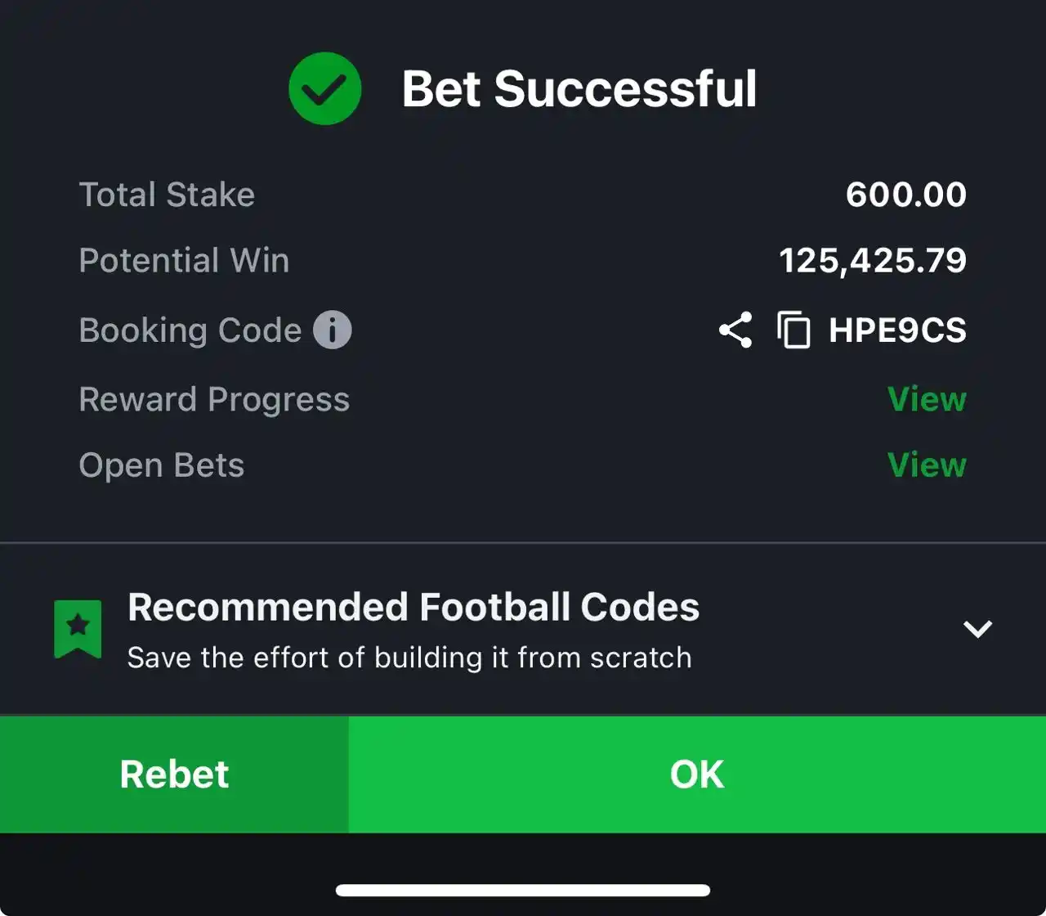Screen dimensions: 1046x916
Task: Tap 'Save the effort of building' subtitle
Action: click(x=409, y=658)
